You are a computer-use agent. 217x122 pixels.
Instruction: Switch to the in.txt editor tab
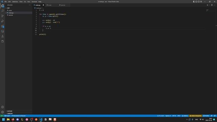pos(51,5)
